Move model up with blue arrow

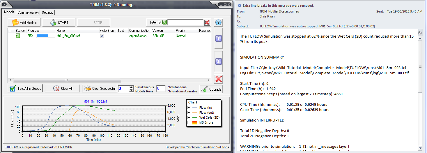[x=219, y=38]
